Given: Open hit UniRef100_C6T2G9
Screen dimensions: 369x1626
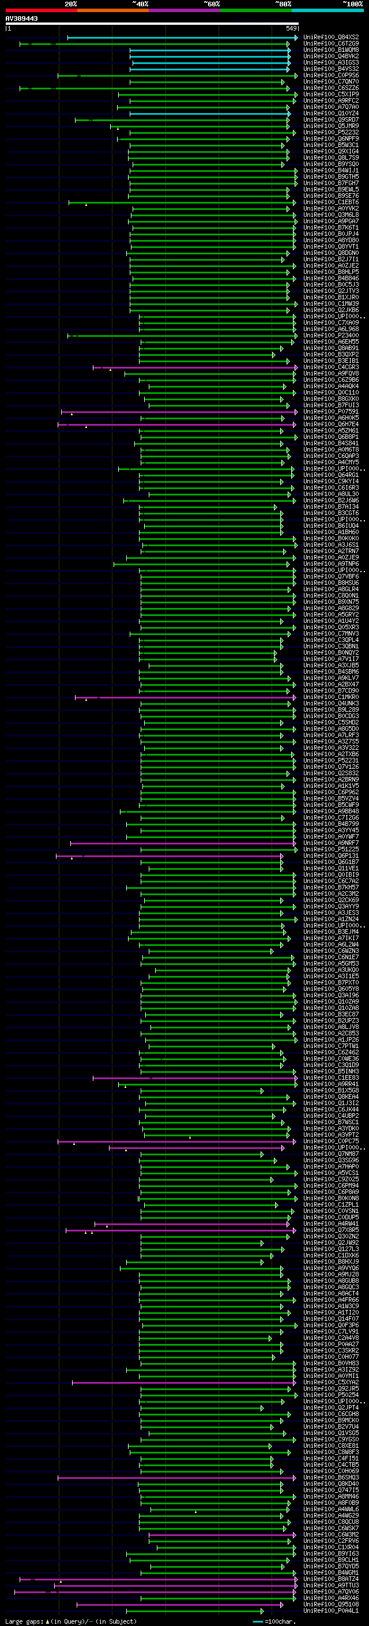Looking at the screenshot, I should pos(331,44).
